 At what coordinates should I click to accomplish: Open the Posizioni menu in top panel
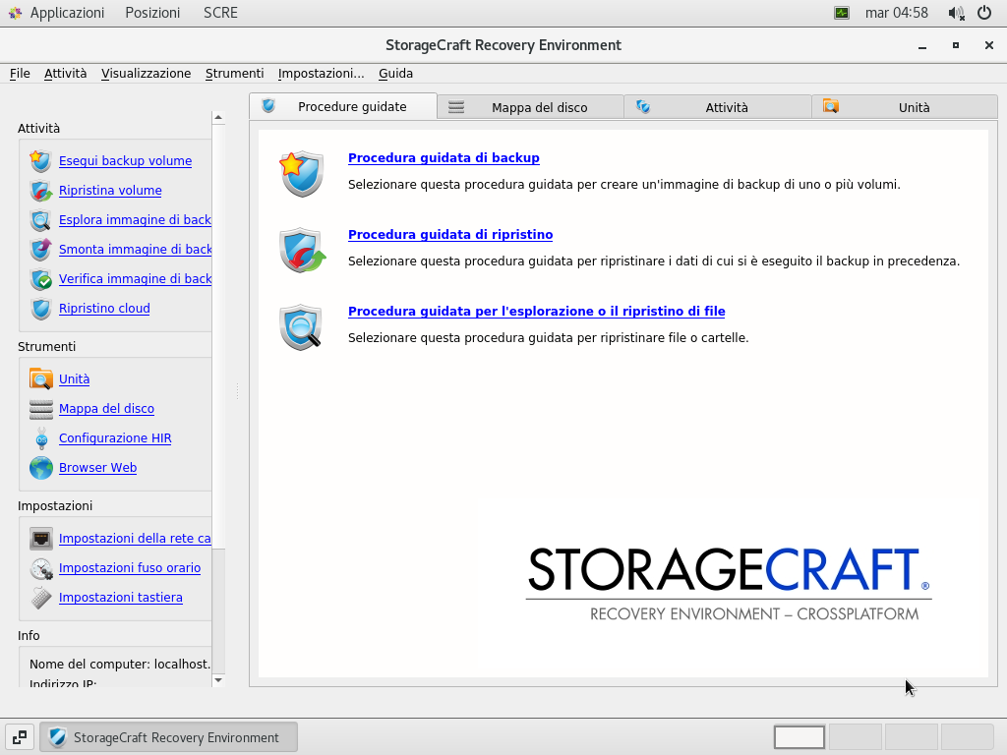(x=152, y=13)
